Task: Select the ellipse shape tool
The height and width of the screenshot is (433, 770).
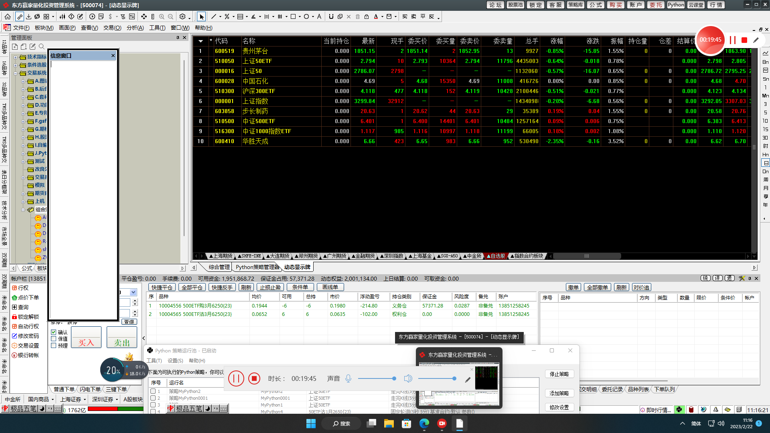Action: click(x=306, y=16)
